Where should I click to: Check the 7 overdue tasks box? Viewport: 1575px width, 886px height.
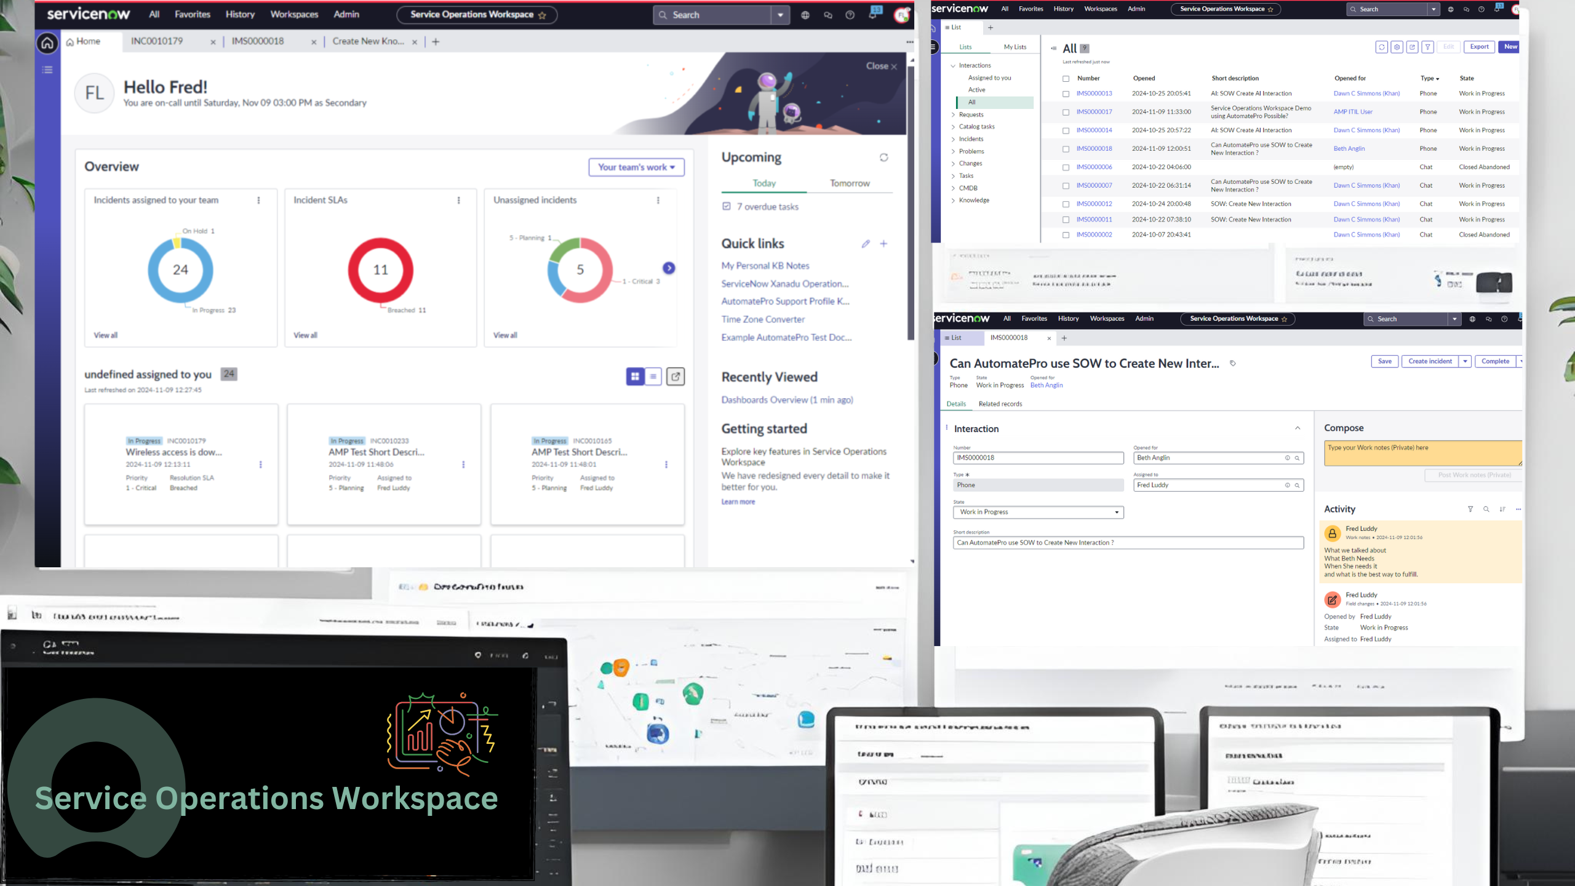727,206
